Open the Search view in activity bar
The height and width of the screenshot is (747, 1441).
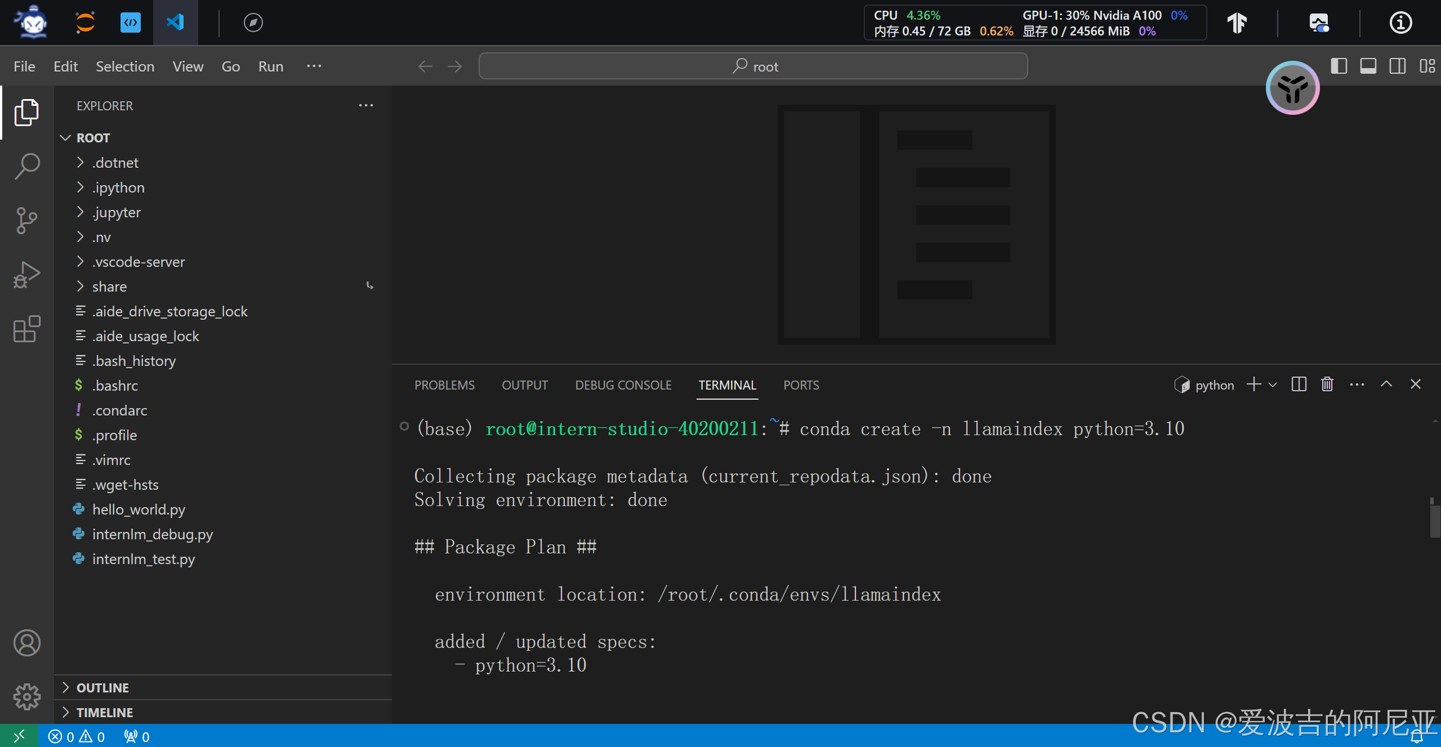tap(26, 166)
